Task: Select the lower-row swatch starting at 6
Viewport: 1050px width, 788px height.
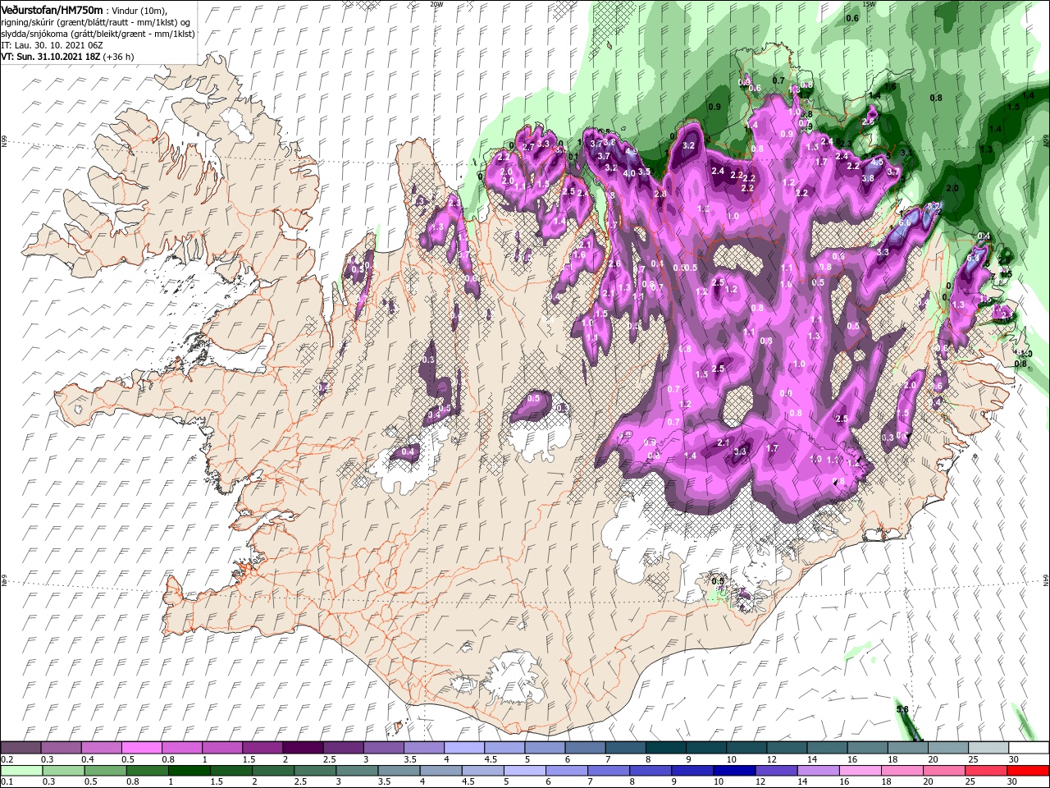Action: tap(567, 770)
